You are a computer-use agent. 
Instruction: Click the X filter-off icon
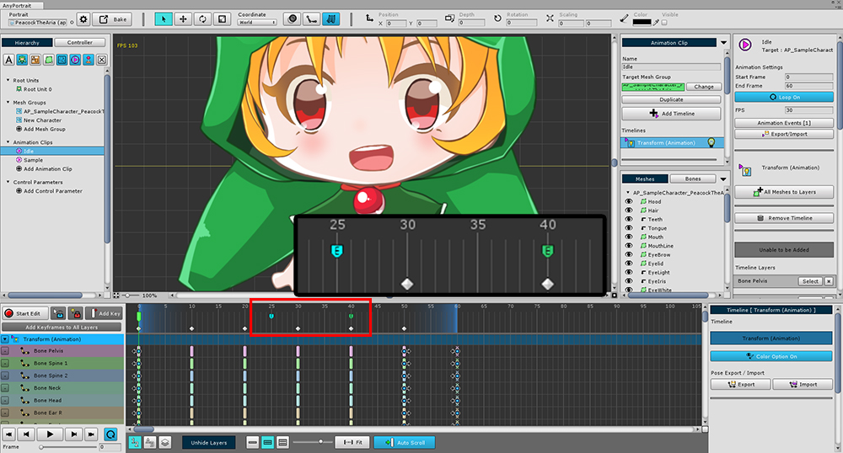click(x=102, y=60)
